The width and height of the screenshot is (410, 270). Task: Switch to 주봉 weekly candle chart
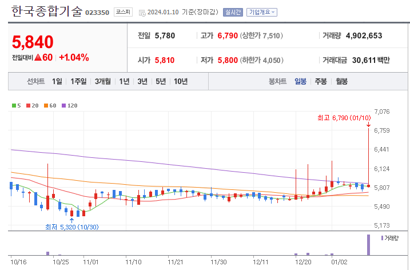[321, 81]
